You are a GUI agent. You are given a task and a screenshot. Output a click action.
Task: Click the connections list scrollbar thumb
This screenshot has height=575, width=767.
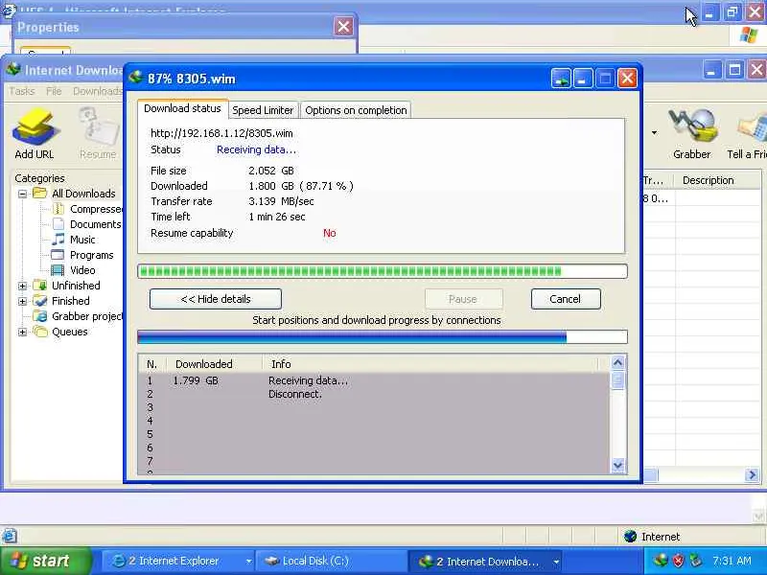pos(617,379)
